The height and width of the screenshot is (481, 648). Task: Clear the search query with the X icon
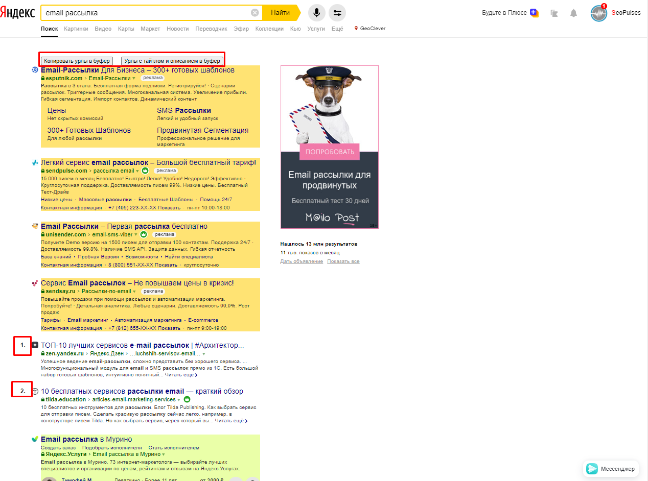(x=254, y=13)
